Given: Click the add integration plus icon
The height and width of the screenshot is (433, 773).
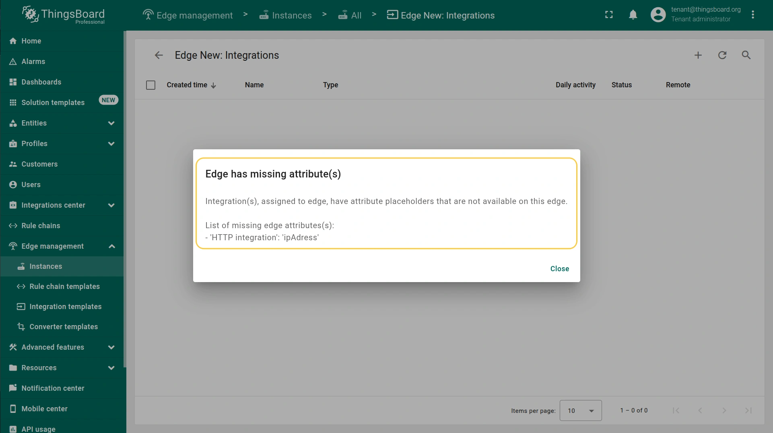Looking at the screenshot, I should coord(698,55).
